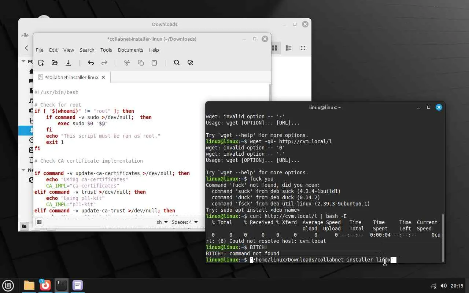This screenshot has height=293, width=469.
Task: Collapse the 'Ne' section in Downloads sidebar
Action: click(23, 170)
